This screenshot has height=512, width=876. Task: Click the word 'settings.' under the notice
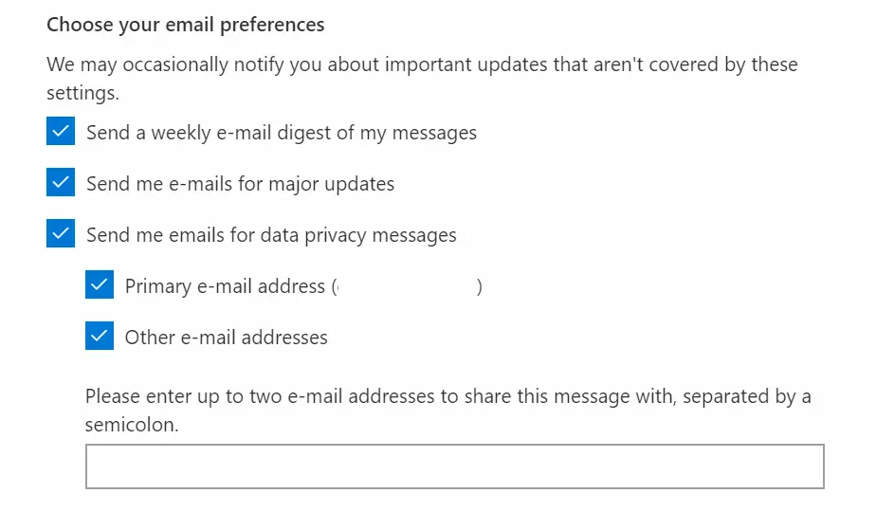[x=85, y=94]
